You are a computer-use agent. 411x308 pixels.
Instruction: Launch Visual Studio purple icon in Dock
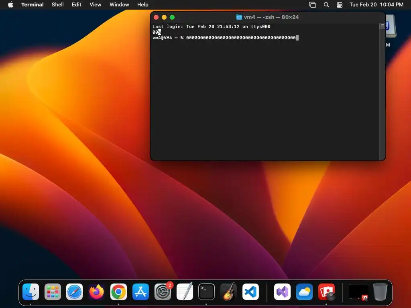(282, 292)
